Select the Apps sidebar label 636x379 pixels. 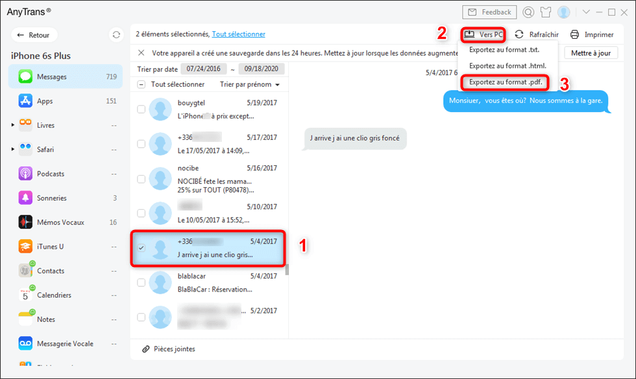(x=45, y=101)
